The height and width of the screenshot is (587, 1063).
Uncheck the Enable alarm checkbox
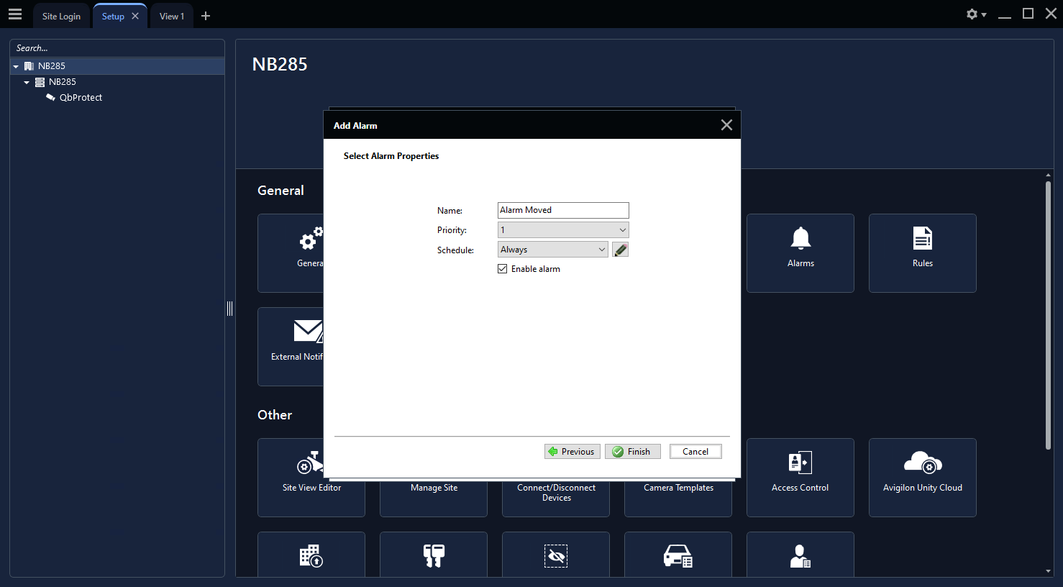pos(503,269)
